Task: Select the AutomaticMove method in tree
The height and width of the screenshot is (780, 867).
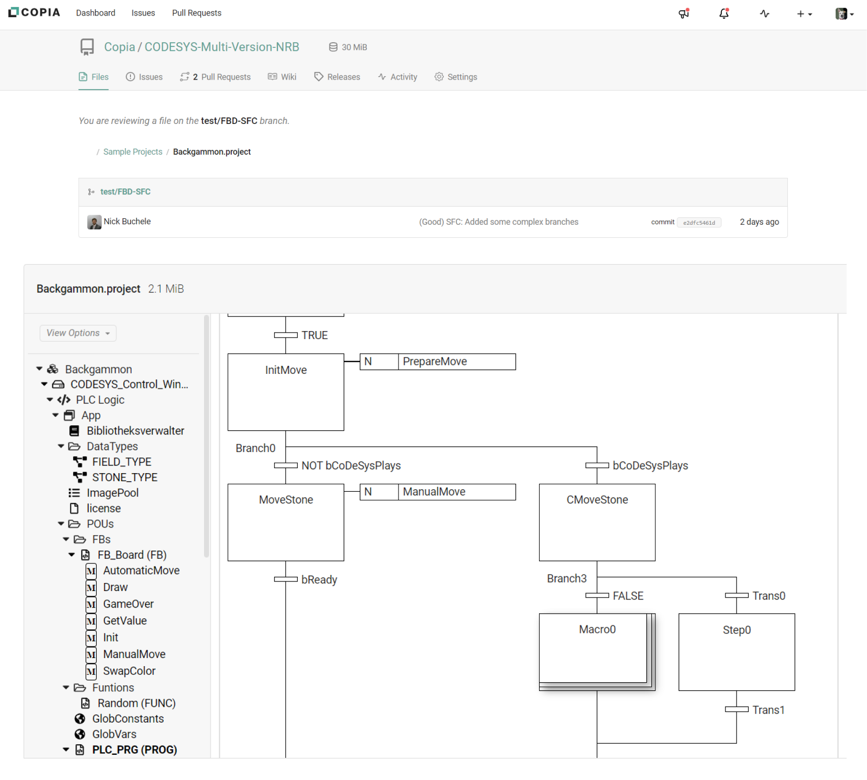Action: click(x=141, y=570)
